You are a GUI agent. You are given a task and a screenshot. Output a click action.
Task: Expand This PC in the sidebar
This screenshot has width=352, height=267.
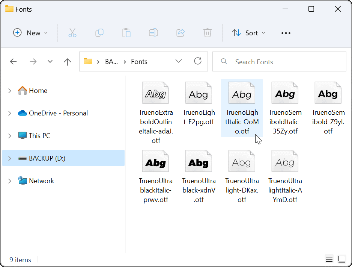[x=9, y=135]
